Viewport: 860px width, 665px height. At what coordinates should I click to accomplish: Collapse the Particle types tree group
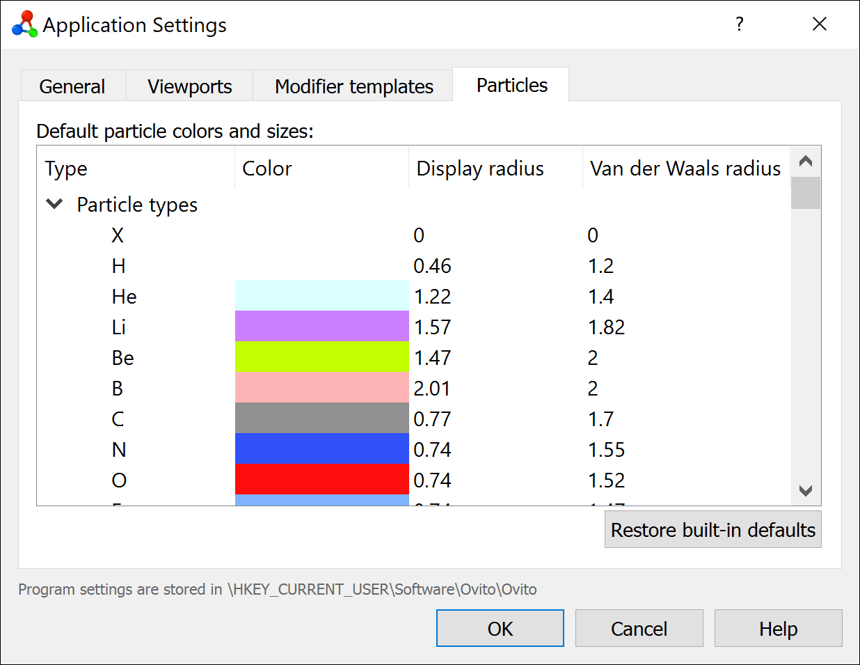coord(54,204)
